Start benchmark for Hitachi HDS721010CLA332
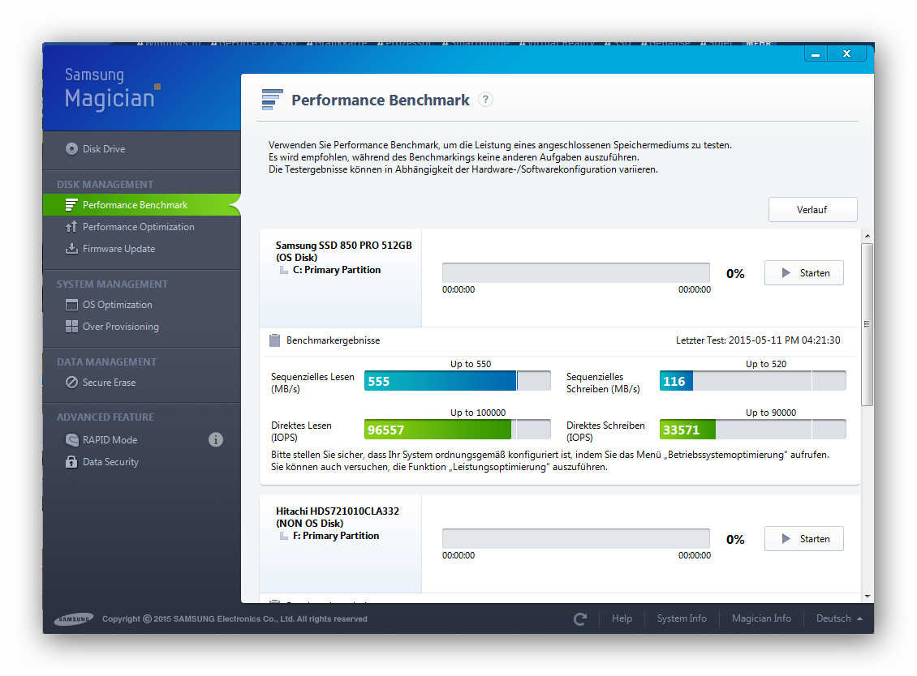 tap(804, 539)
